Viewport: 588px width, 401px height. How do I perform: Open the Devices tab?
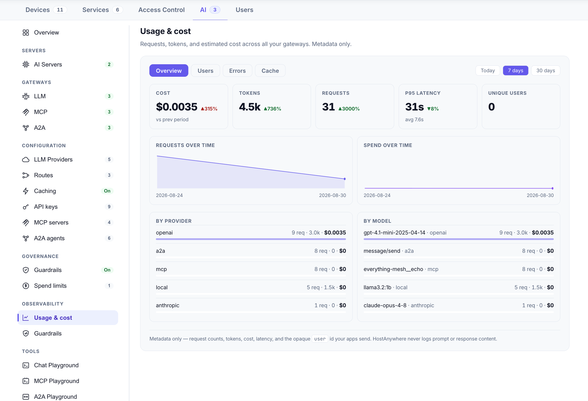click(46, 10)
